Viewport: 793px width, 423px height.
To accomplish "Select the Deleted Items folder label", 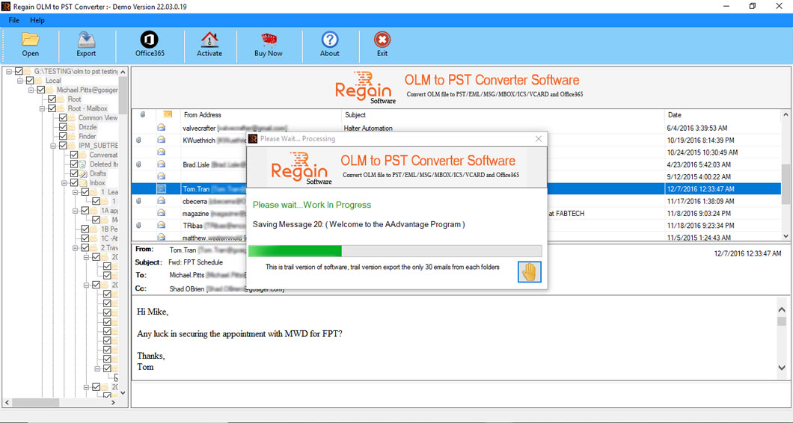I will (x=104, y=164).
